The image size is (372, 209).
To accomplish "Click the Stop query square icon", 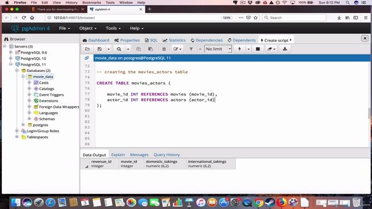I will pos(258,49).
